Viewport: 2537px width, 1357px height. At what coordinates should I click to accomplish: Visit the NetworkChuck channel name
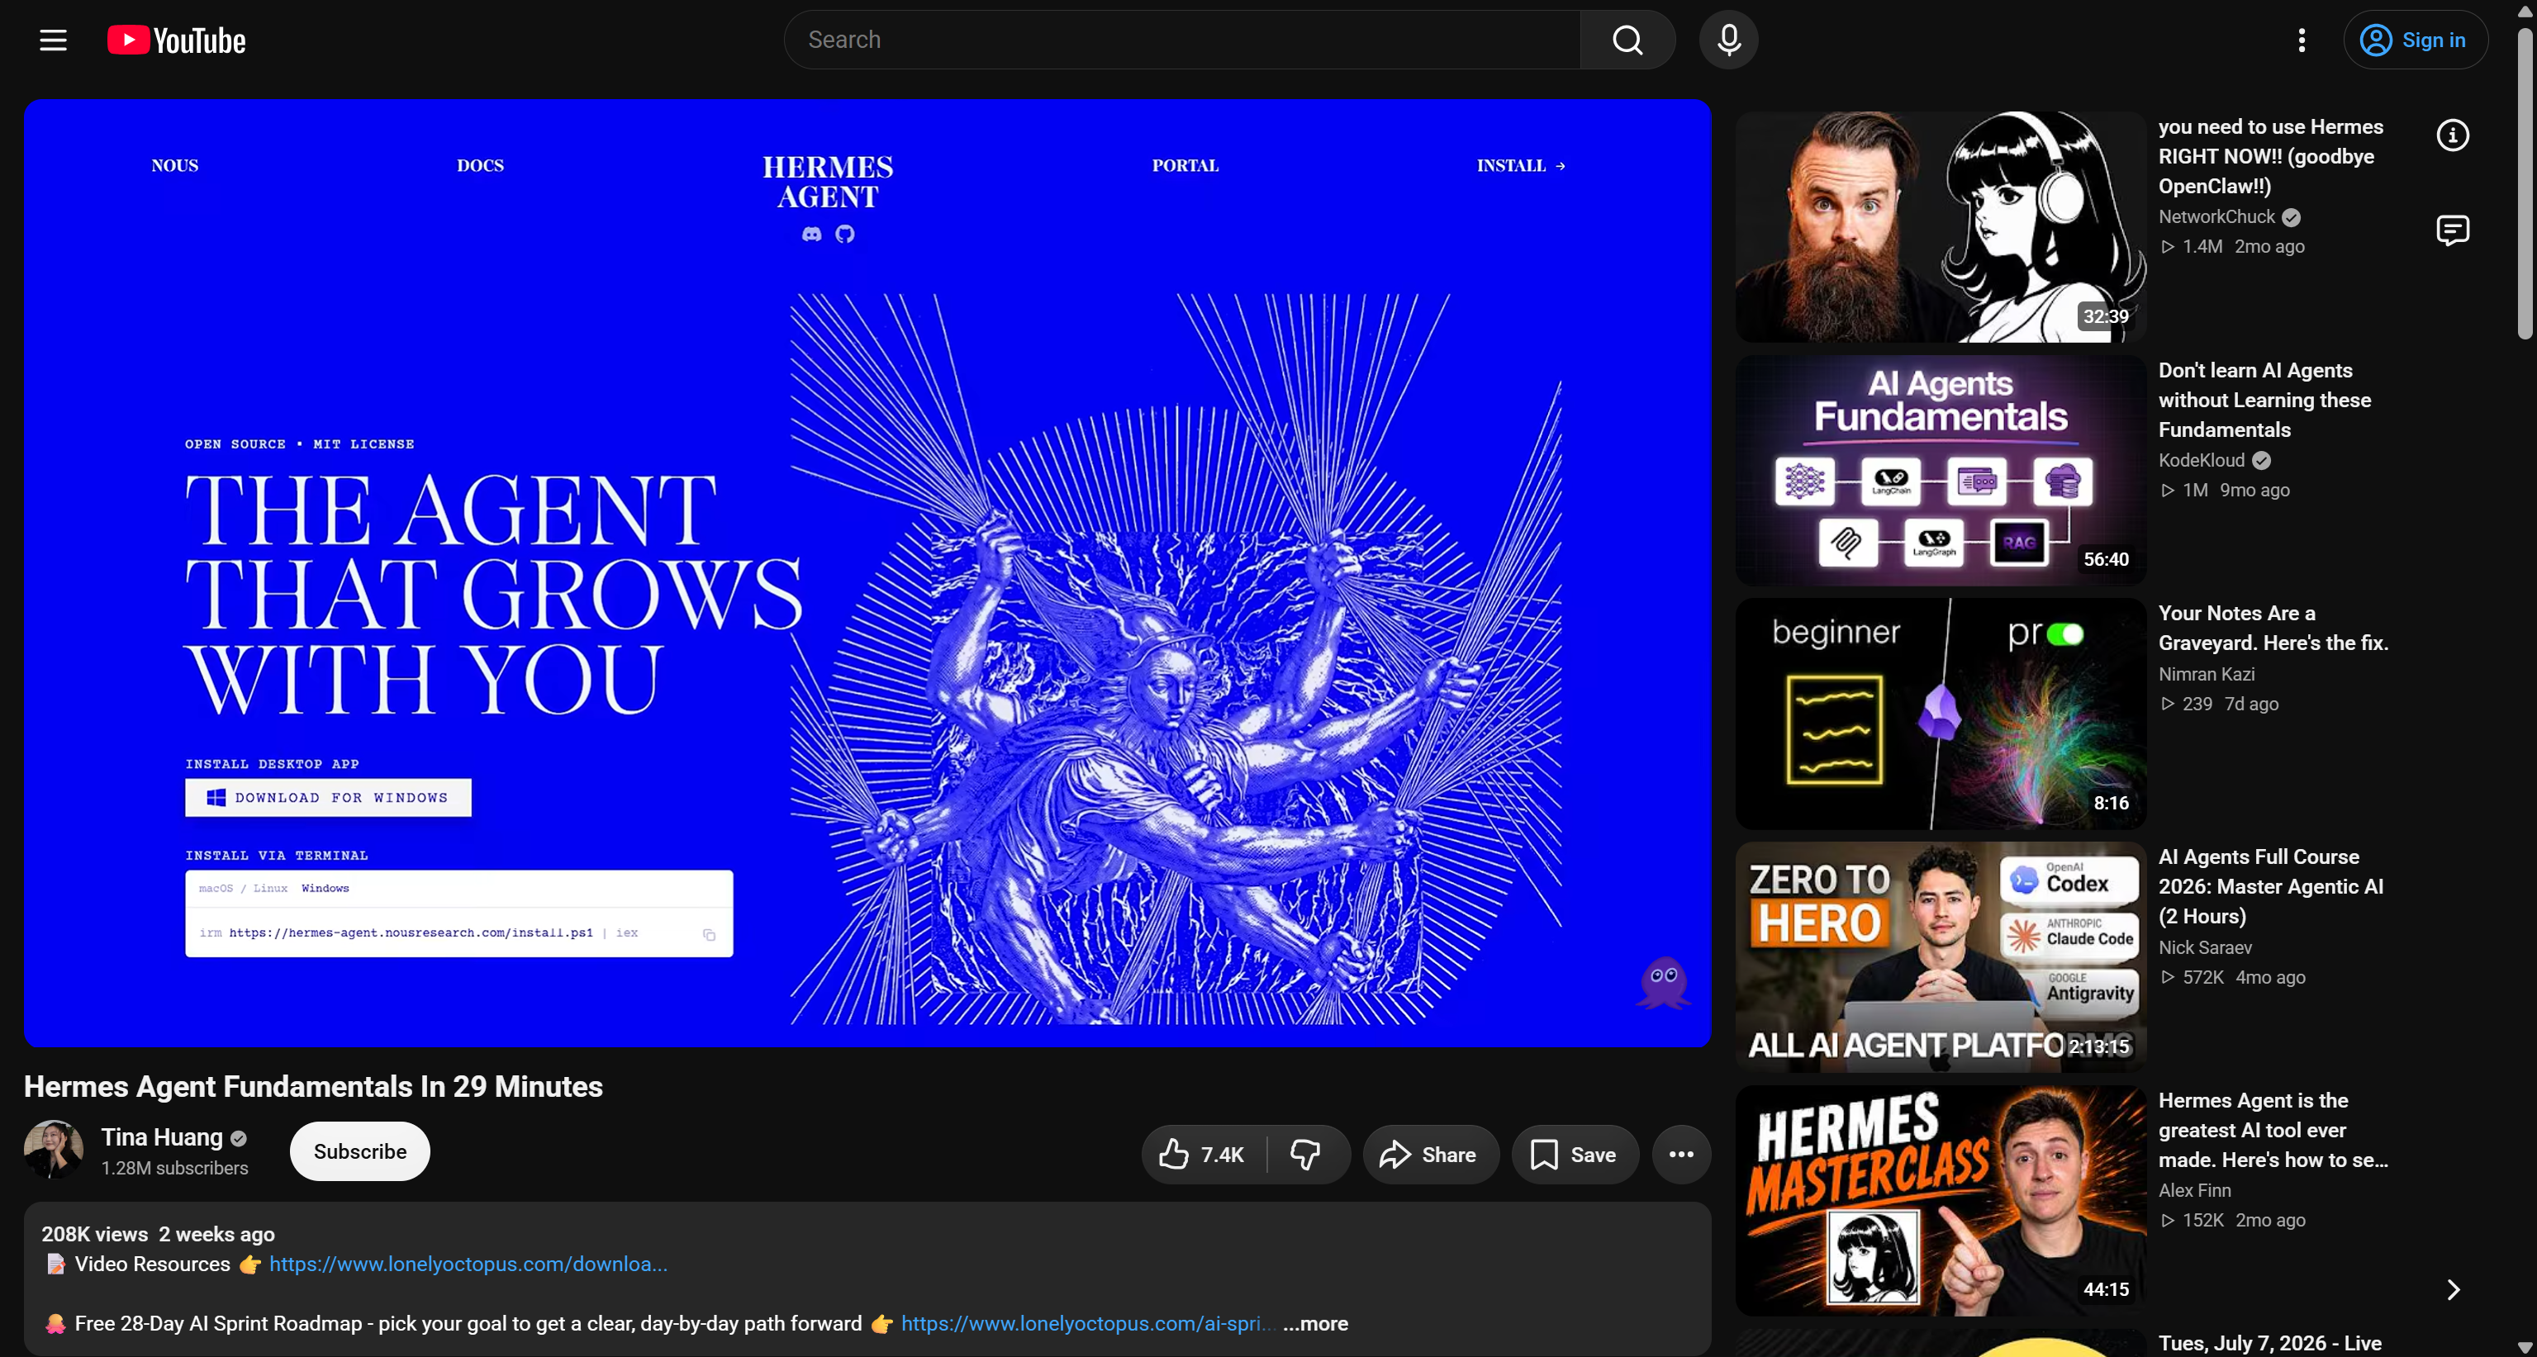tap(2217, 216)
